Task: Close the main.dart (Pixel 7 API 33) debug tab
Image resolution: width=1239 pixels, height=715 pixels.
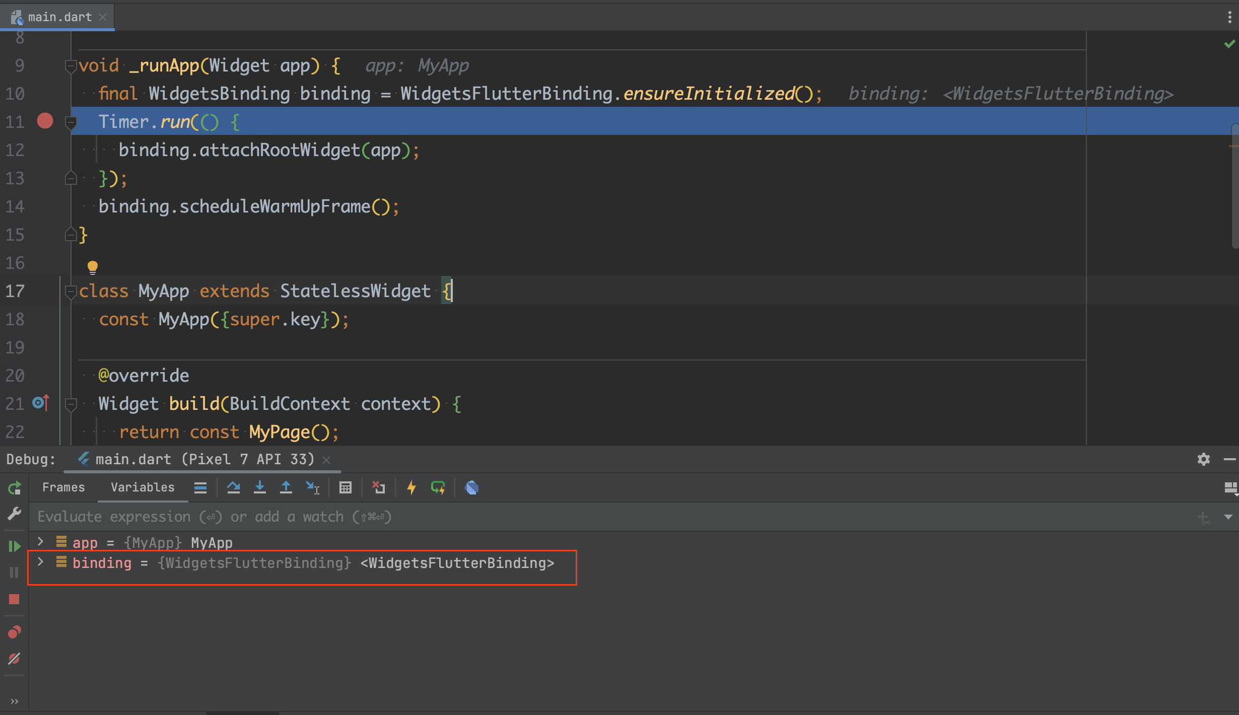Action: [326, 460]
